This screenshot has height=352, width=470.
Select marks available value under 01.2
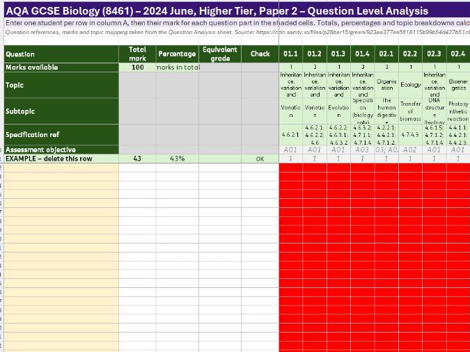(x=315, y=67)
